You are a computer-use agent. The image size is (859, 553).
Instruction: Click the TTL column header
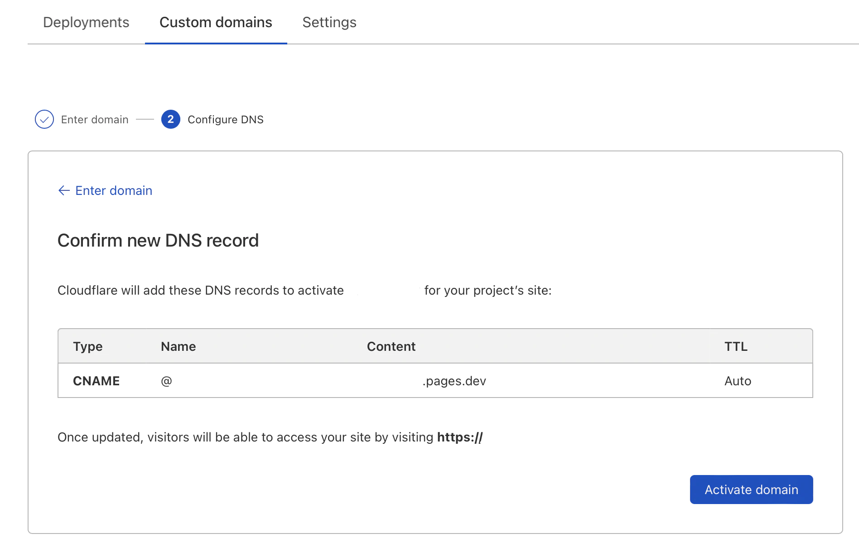736,346
